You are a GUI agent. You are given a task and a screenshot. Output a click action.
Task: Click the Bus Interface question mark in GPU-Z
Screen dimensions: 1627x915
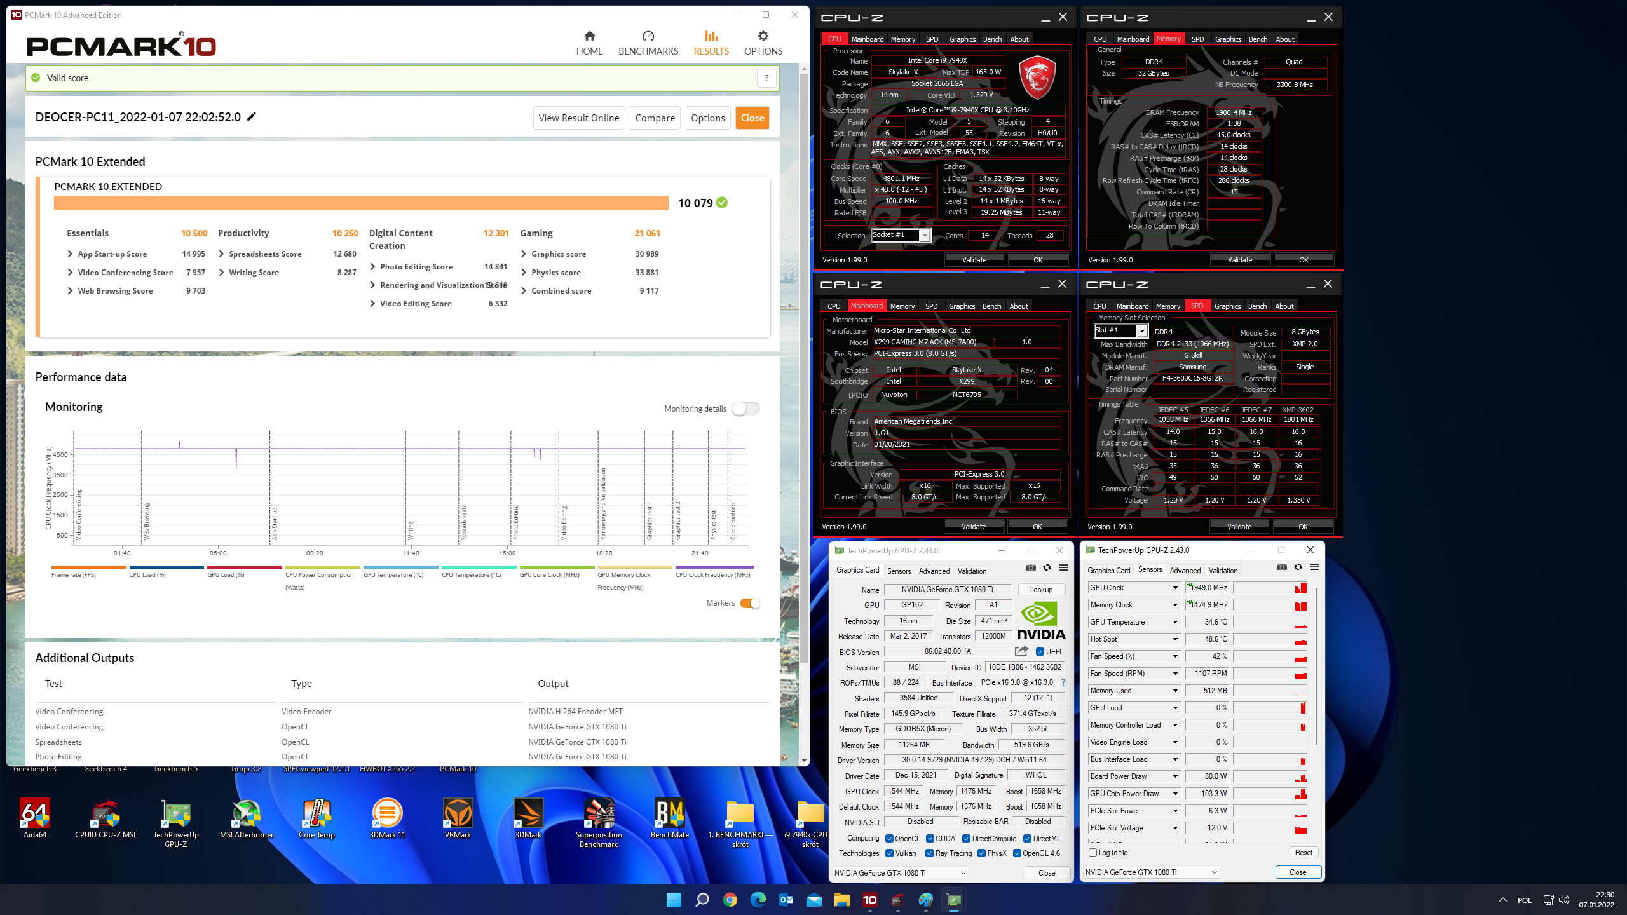(x=1063, y=682)
